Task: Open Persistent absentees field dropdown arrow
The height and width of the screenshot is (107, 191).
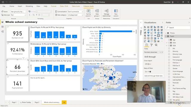Action: click(160, 52)
